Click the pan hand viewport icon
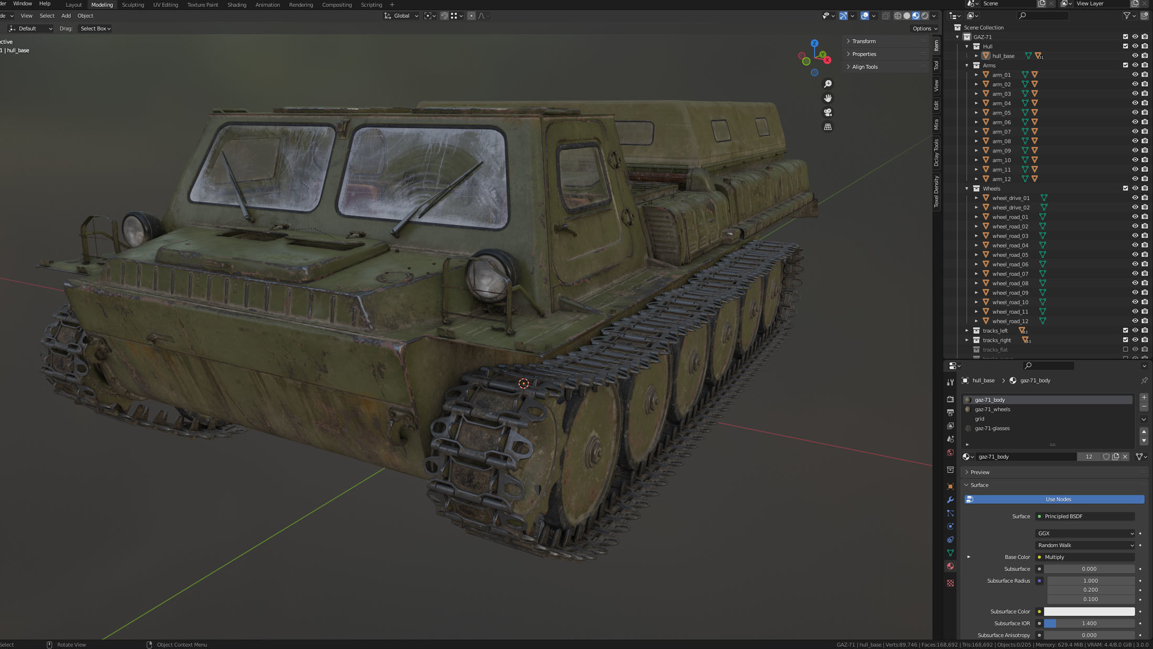 (x=828, y=98)
